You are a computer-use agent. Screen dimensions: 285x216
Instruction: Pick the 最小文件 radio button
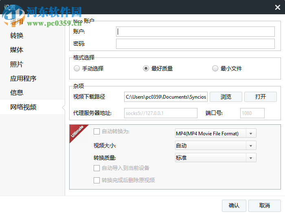[x=215, y=68]
